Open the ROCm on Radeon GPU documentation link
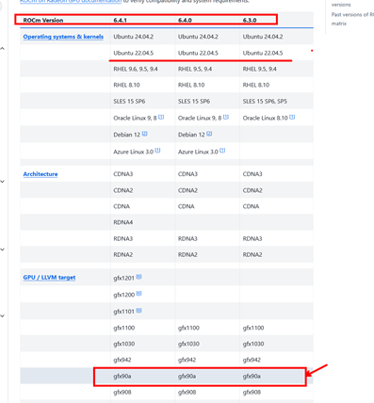The width and height of the screenshot is (374, 403). [x=71, y=1]
